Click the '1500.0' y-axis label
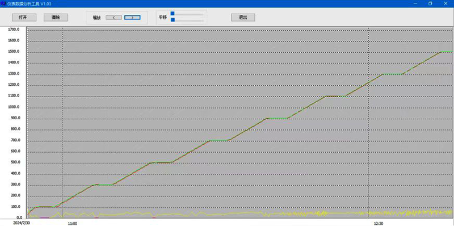The height and width of the screenshot is (226, 454). 14,52
